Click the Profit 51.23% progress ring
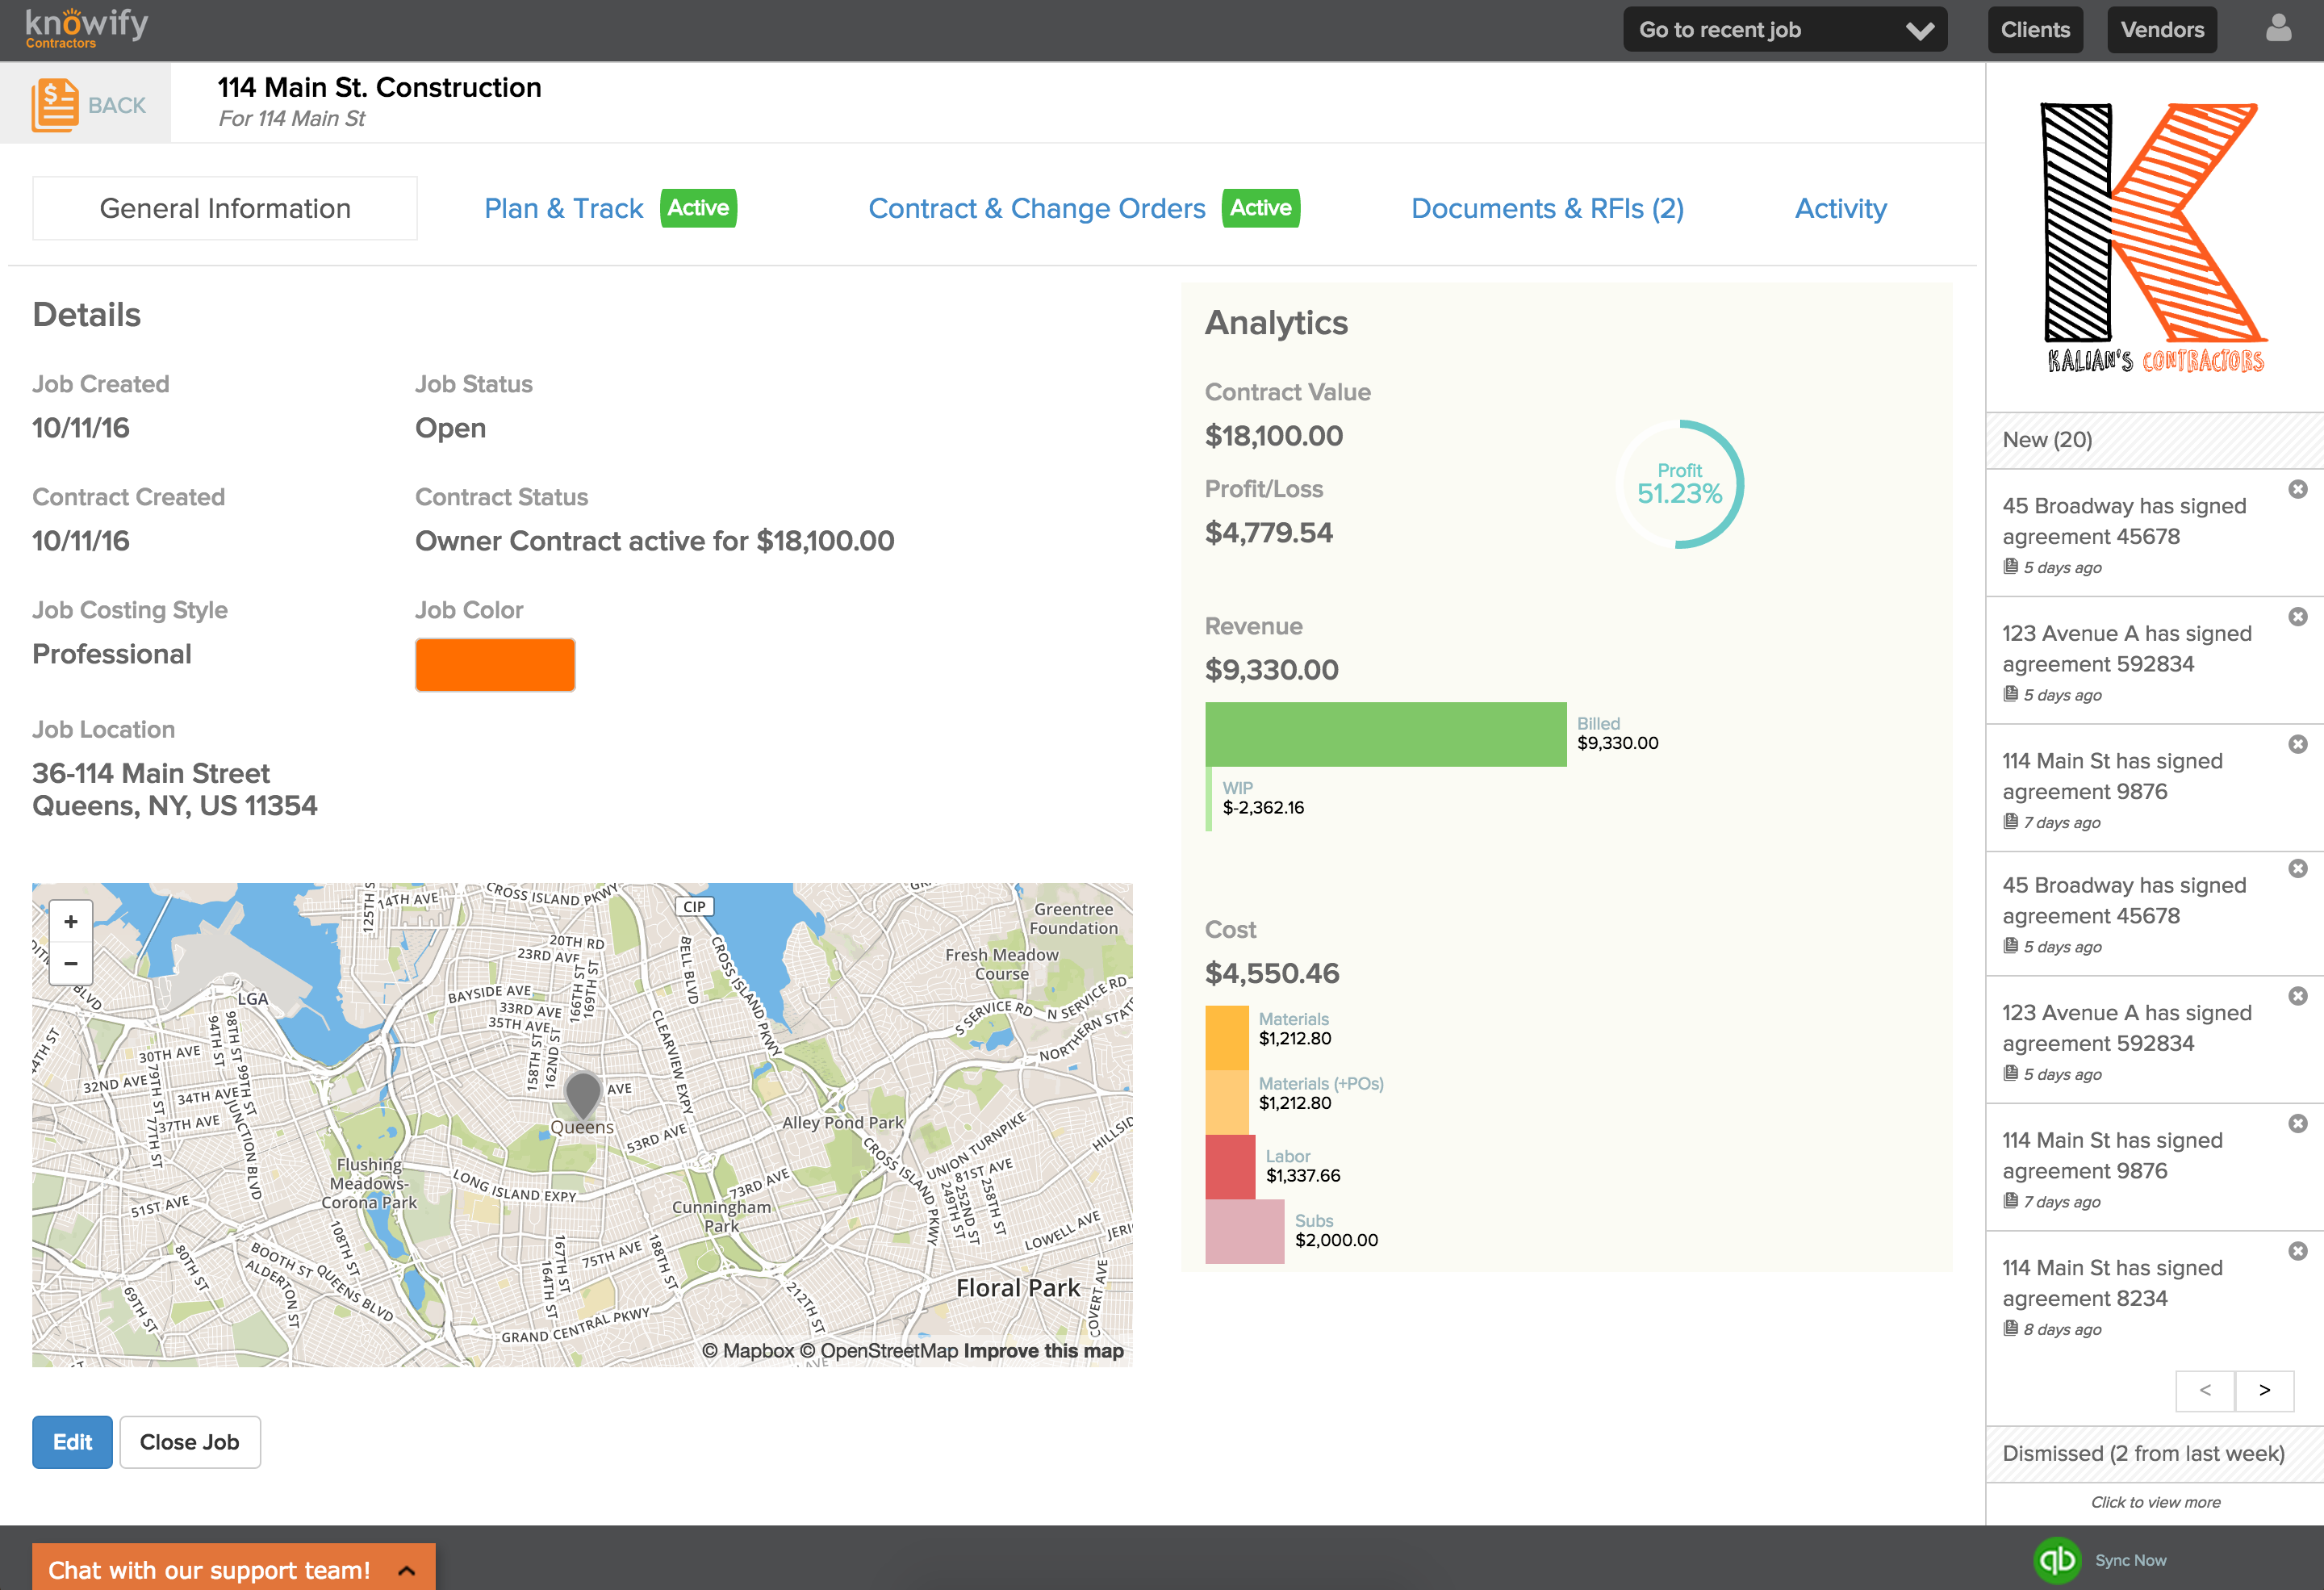This screenshot has width=2324, height=1590. click(x=1680, y=484)
